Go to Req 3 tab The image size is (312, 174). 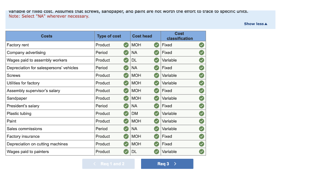click(x=167, y=164)
